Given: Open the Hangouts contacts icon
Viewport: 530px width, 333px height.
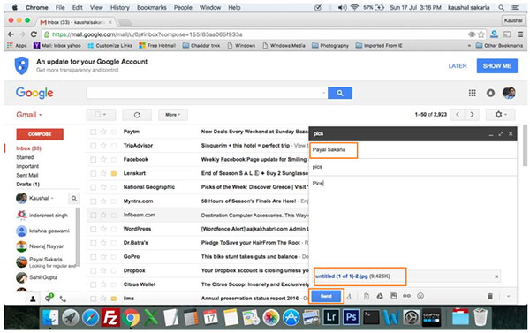Looking at the screenshot, I should 34,299.
